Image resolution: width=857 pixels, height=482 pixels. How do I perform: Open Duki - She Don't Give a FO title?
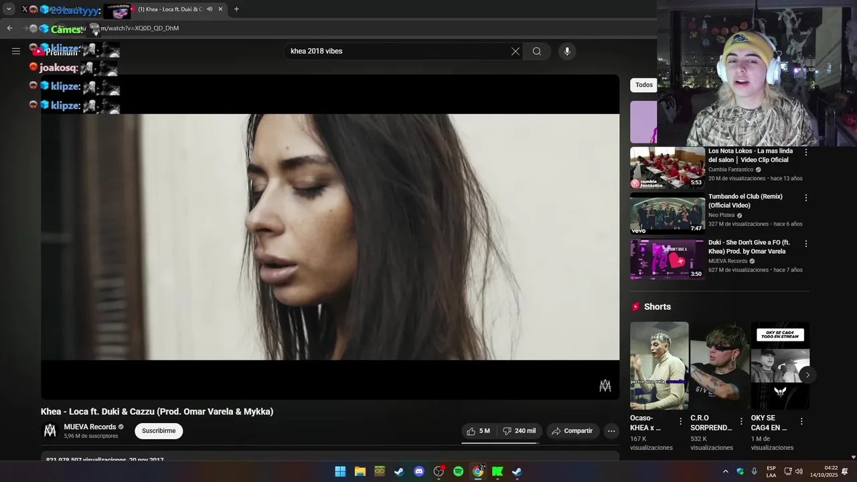coord(749,247)
